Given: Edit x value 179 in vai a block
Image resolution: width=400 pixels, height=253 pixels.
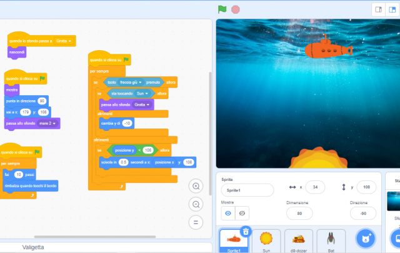Looking at the screenshot, I should (x=26, y=112).
